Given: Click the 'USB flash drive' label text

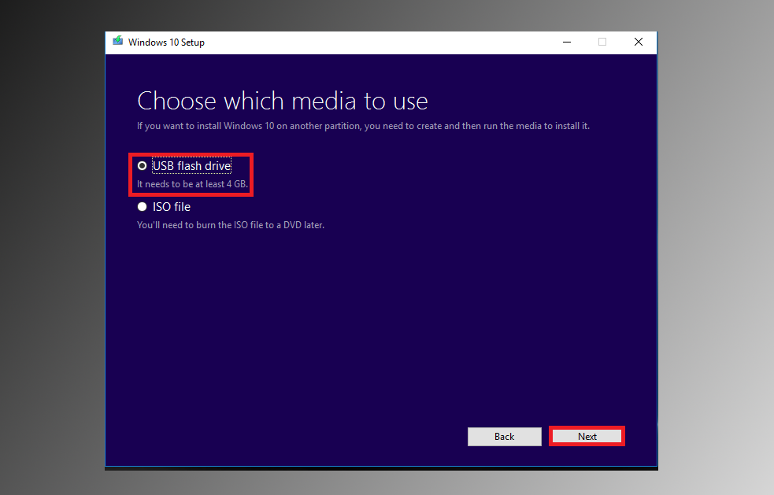Looking at the screenshot, I should tap(191, 166).
